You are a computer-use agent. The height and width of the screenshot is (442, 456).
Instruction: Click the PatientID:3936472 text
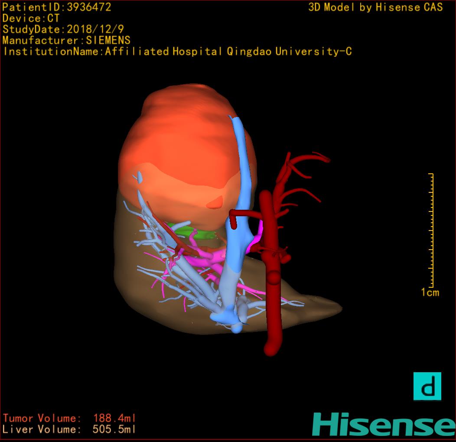pos(57,7)
